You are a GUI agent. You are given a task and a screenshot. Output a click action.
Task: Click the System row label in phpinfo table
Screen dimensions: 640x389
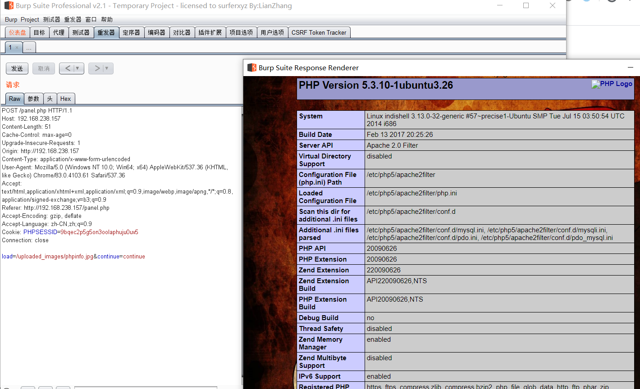coord(311,116)
